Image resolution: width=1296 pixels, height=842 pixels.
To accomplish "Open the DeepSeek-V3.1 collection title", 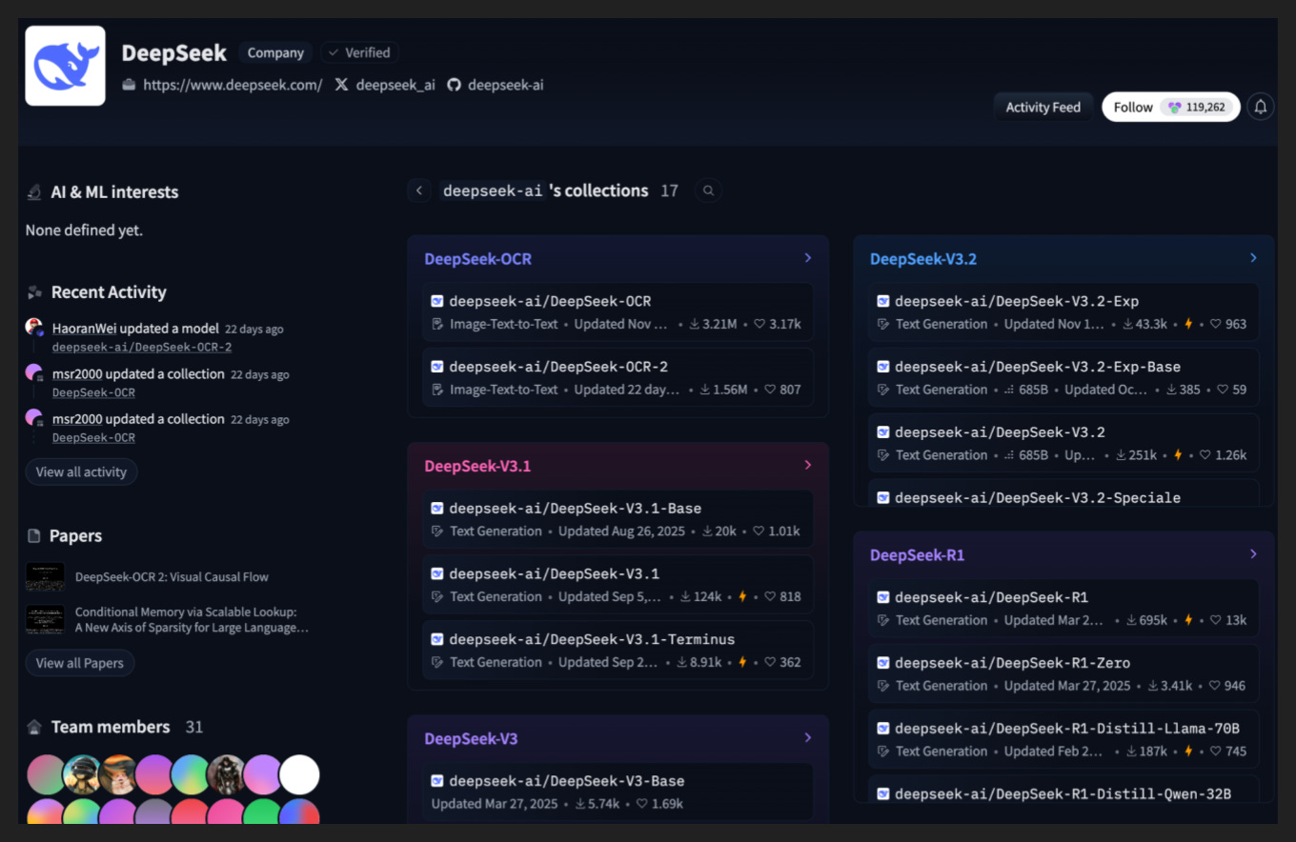I will (x=477, y=466).
